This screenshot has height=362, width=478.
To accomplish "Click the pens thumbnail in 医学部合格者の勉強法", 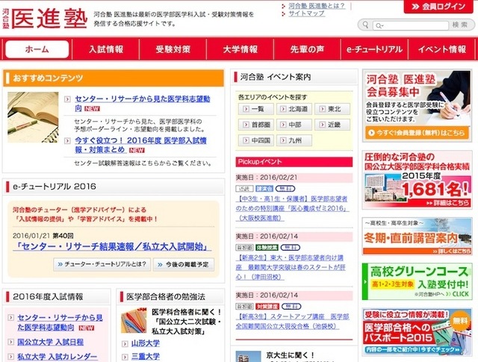I will tap(134, 320).
